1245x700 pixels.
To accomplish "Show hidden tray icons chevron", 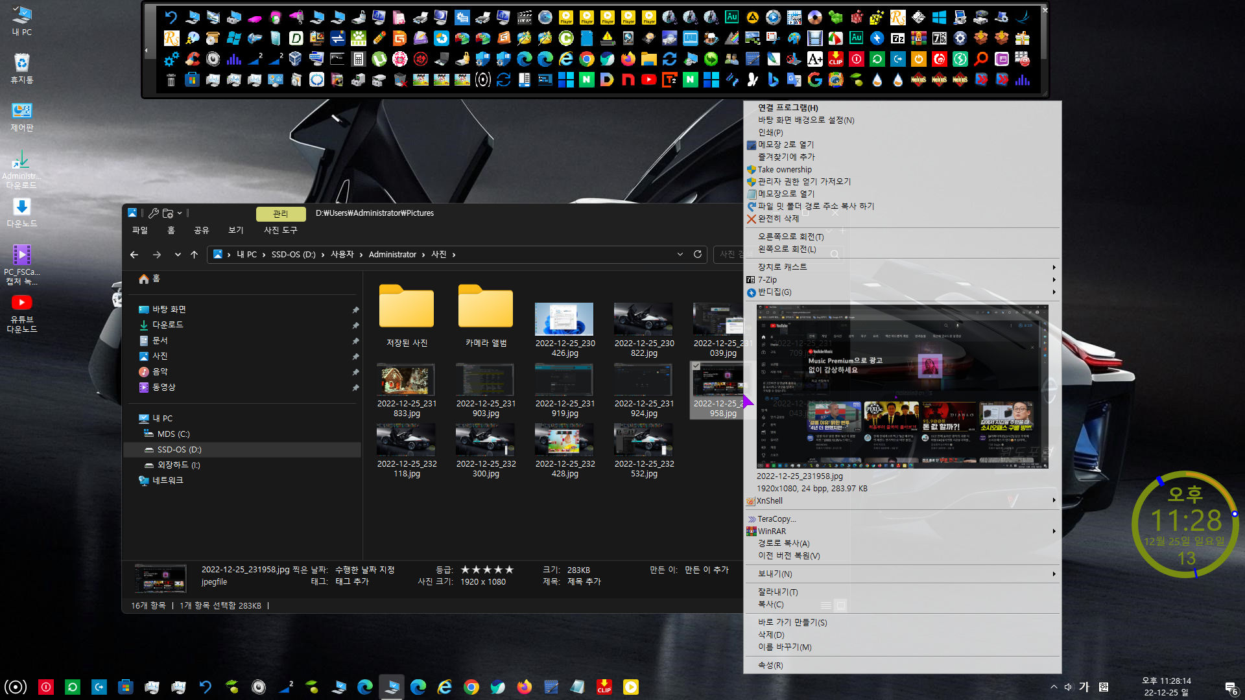I will (x=1054, y=687).
